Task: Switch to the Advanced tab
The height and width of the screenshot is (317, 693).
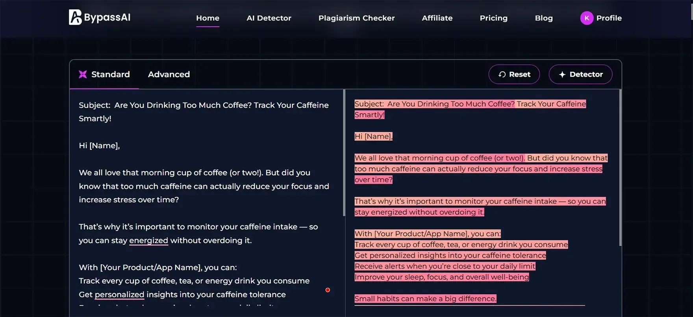Action: point(169,74)
